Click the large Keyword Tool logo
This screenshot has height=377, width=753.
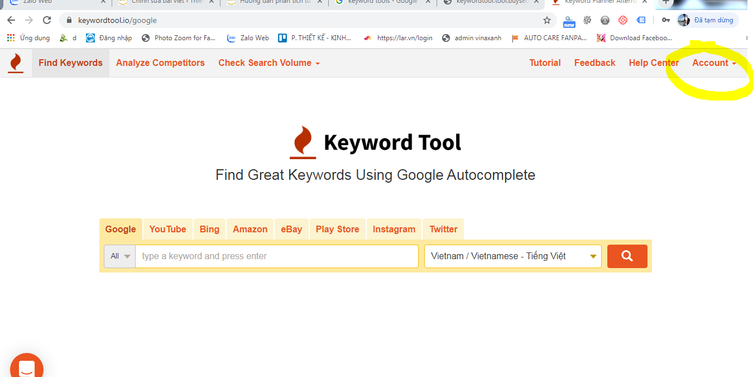376,142
